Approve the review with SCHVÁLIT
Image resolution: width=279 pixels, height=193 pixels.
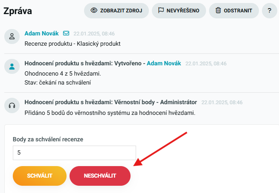tap(40, 176)
